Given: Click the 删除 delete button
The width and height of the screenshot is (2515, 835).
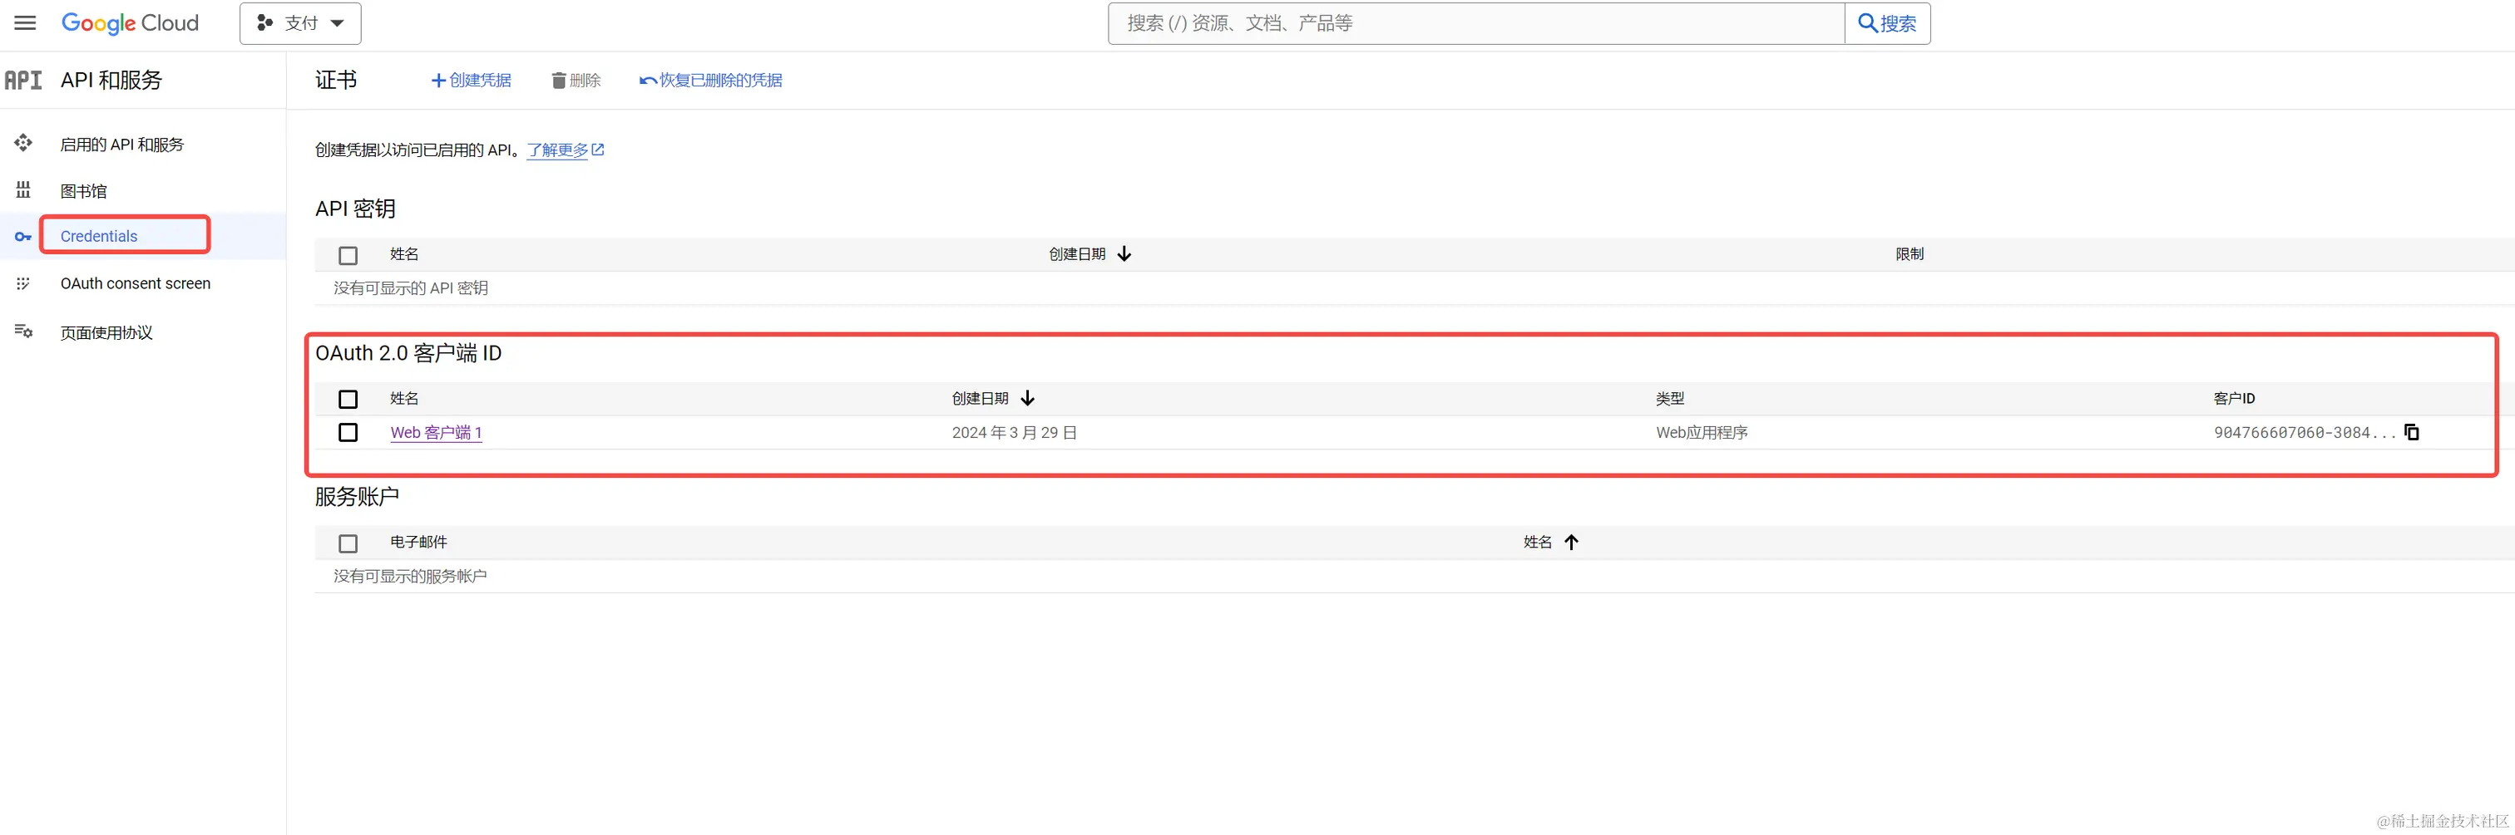Looking at the screenshot, I should [576, 80].
